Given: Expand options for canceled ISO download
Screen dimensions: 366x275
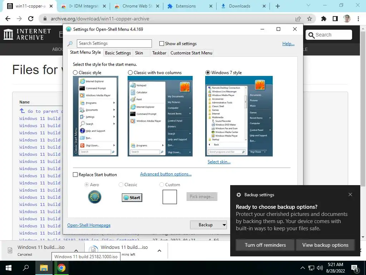Looking at the screenshot, I should [76, 250].
